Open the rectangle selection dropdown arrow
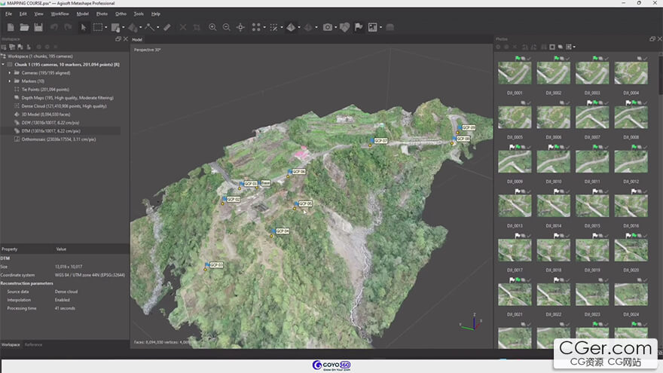The height and width of the screenshot is (373, 663). click(x=105, y=27)
